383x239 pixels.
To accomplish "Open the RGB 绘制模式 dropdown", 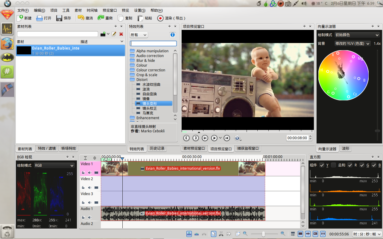I will click(x=54, y=166).
